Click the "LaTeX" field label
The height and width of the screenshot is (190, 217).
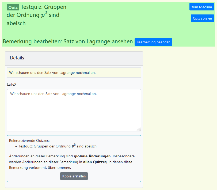pyautogui.click(x=12, y=84)
